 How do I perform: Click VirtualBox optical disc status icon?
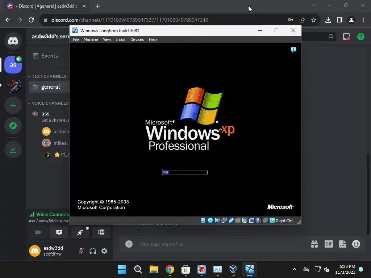[210, 220]
